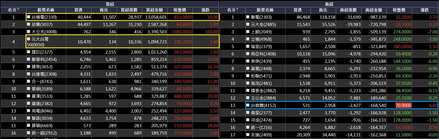Viewport: 439px width, 139px height.
Task: Sort 買超 table by 收盤價 header
Action: (180, 10)
